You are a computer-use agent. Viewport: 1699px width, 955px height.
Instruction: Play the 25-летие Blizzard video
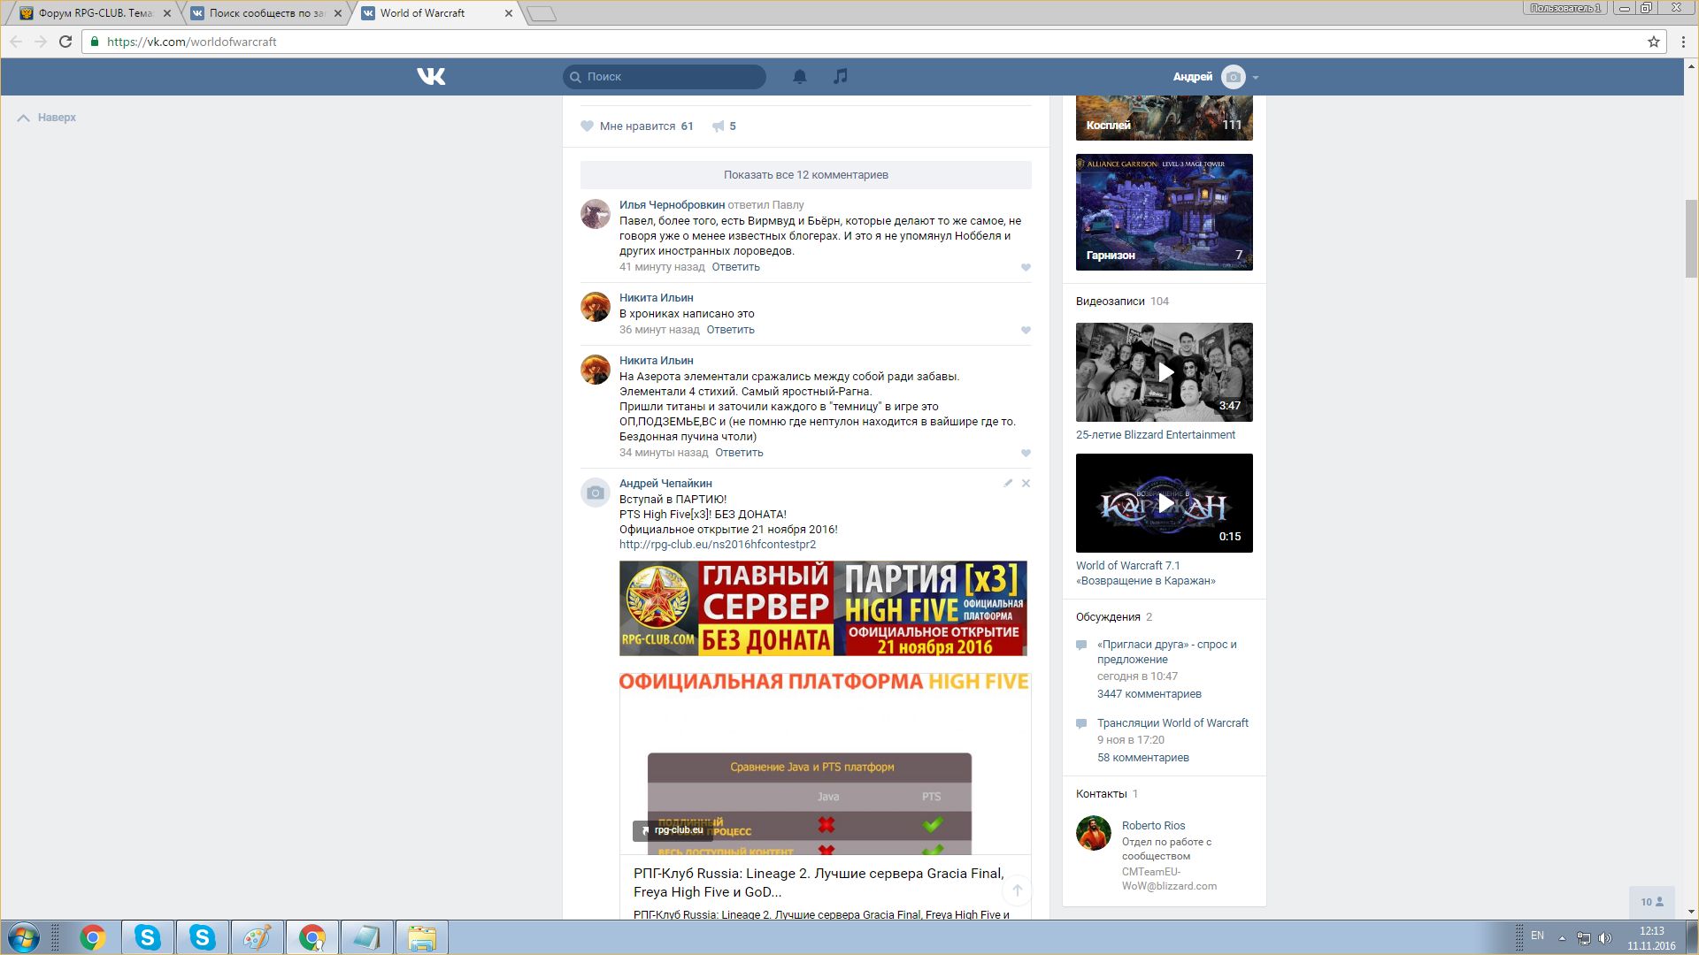tap(1165, 372)
